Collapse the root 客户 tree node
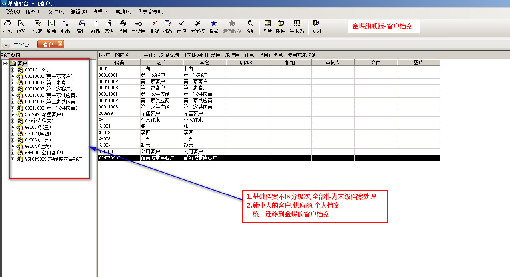The width and height of the screenshot is (510, 277). click(5, 64)
